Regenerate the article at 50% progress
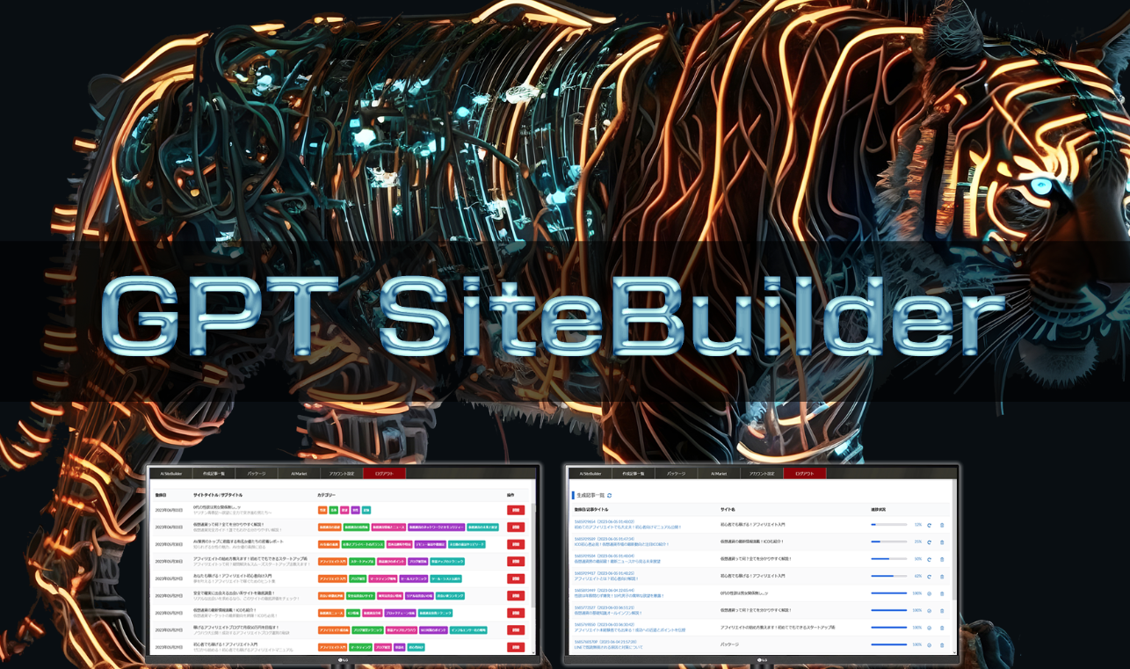1130x669 pixels. (x=930, y=559)
